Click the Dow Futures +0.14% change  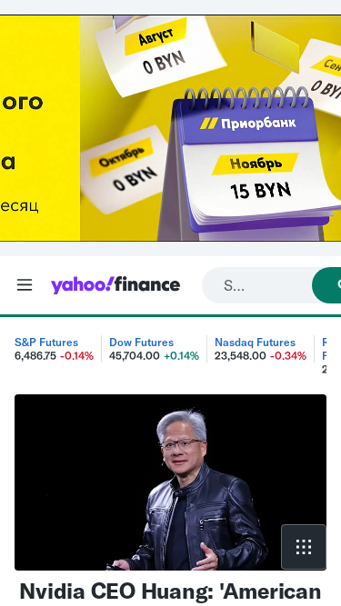(182, 356)
